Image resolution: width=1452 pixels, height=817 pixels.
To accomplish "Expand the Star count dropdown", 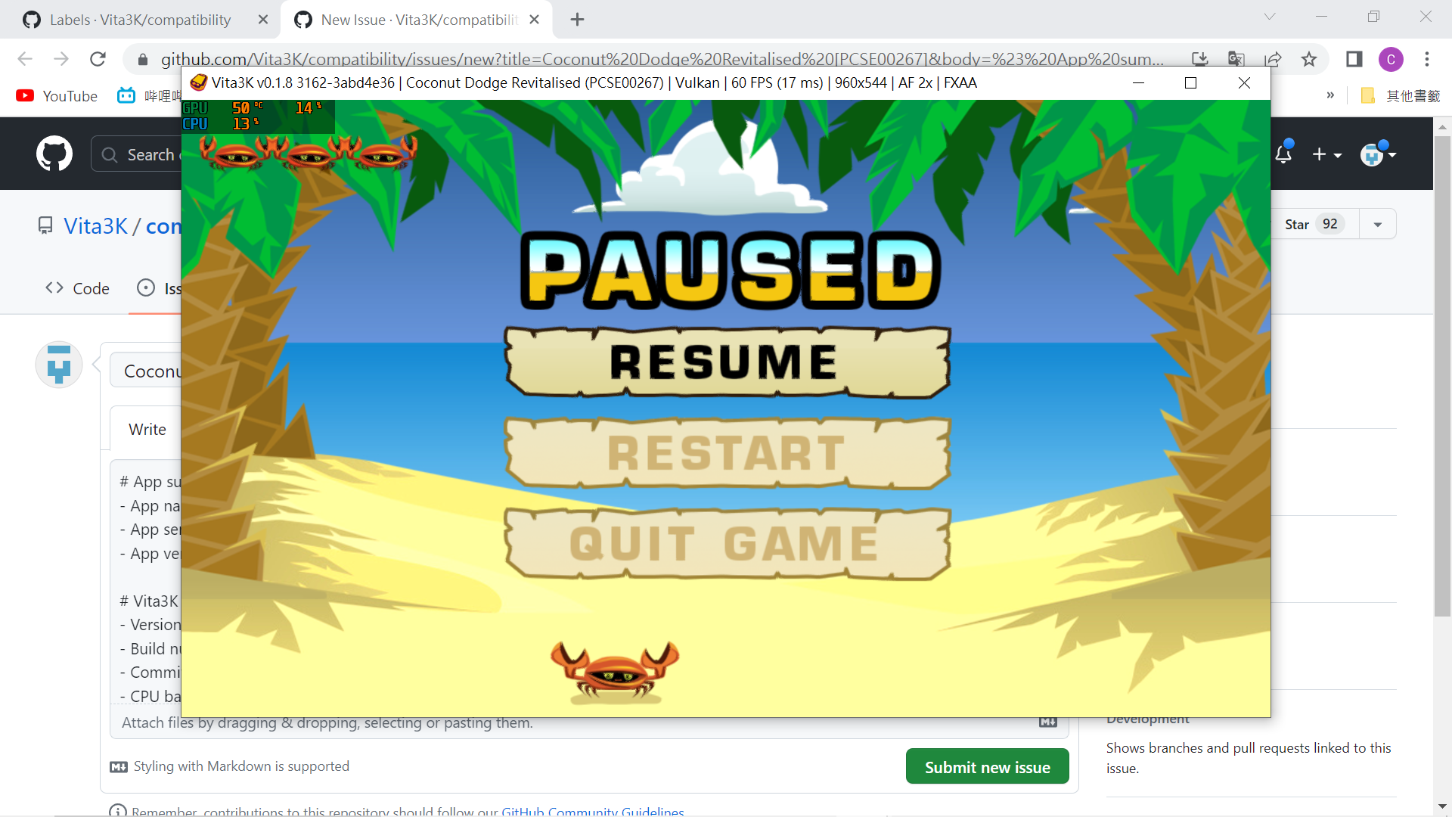I will 1377,224.
